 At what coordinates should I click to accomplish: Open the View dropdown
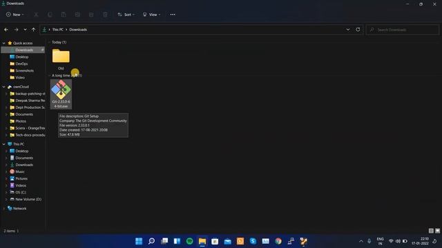point(151,14)
